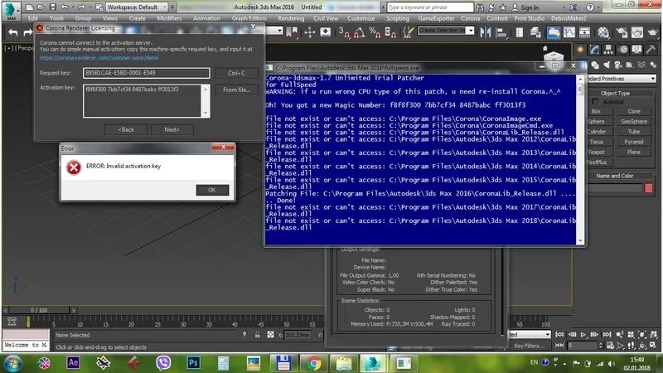Click OK in the Error dialog
The image size is (663, 373).
tap(212, 190)
